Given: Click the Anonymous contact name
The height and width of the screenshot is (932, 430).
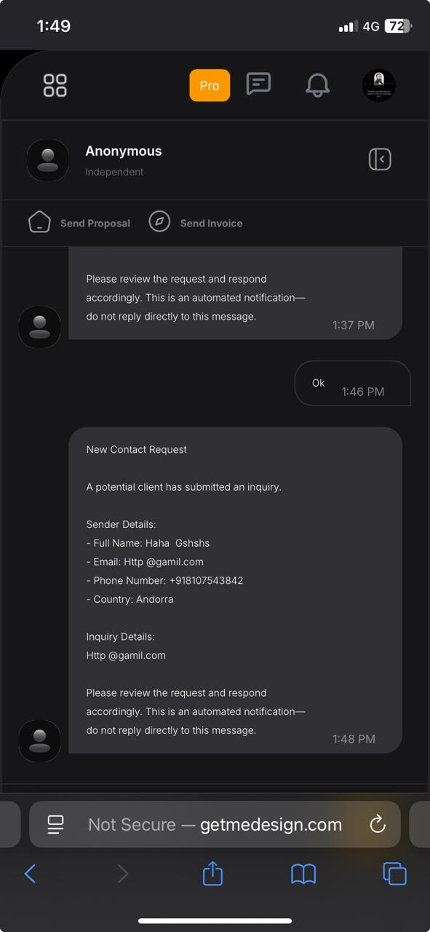Looking at the screenshot, I should coord(124,151).
